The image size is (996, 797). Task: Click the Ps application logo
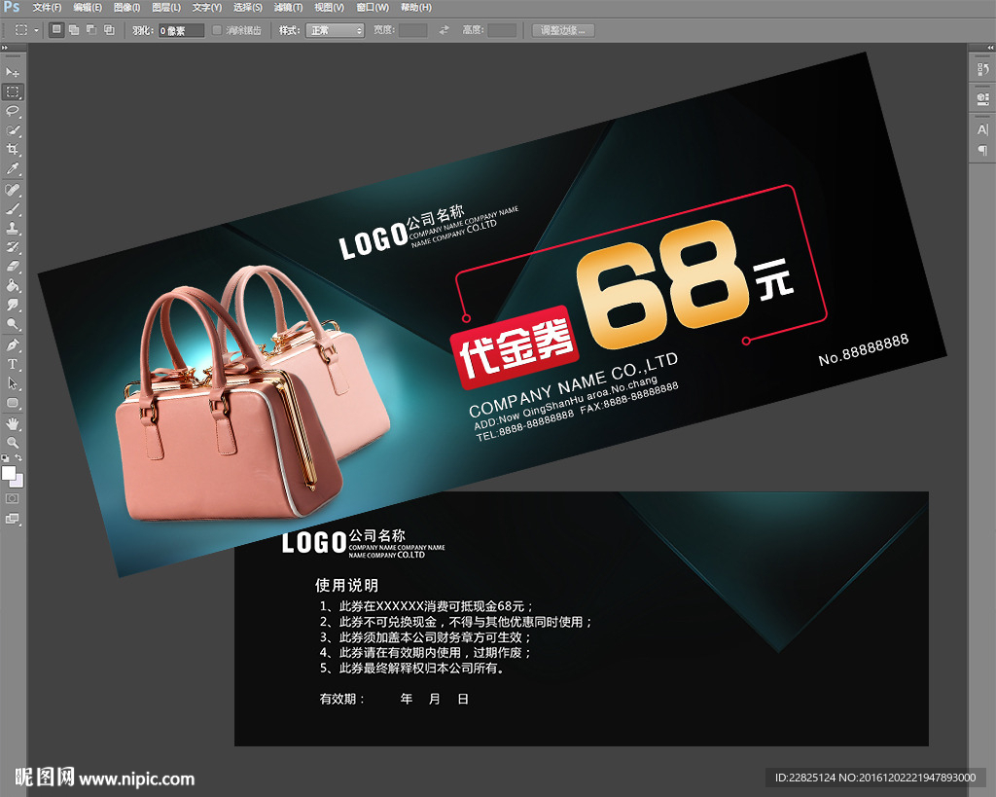pos(12,7)
